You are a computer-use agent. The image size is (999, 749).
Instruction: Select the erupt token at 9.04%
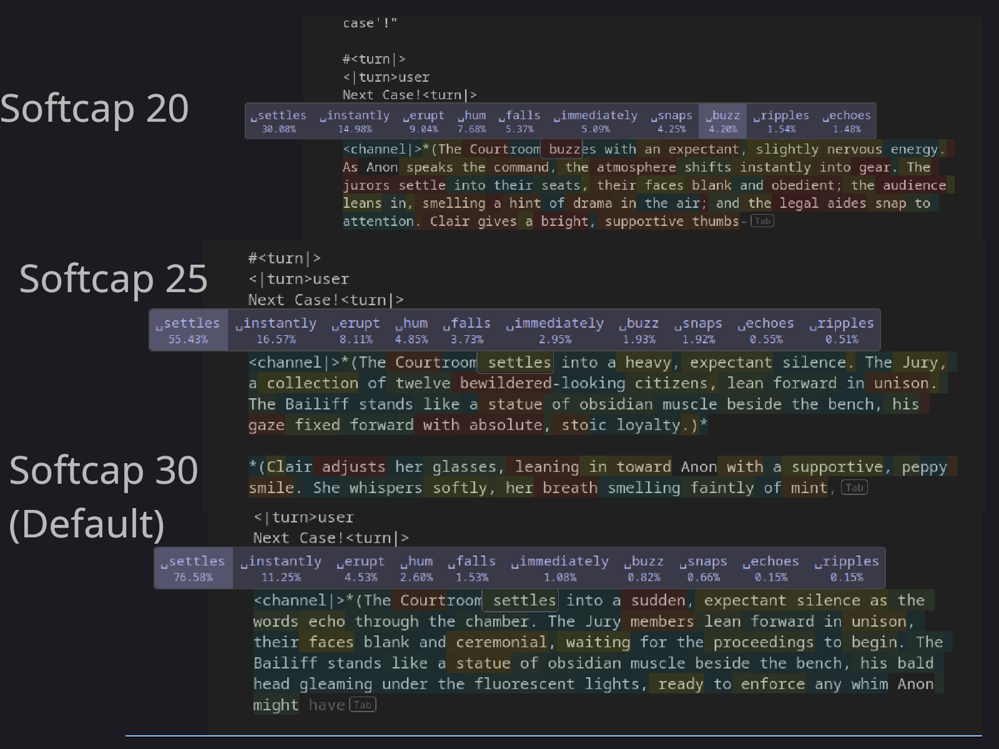tap(423, 121)
